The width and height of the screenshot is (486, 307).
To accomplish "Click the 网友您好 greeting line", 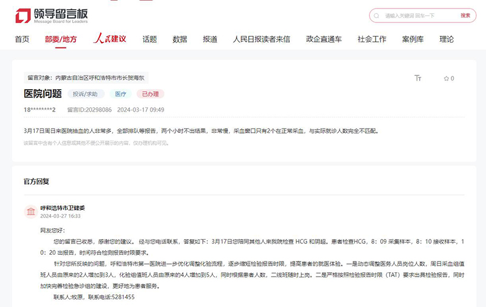I will (53, 231).
